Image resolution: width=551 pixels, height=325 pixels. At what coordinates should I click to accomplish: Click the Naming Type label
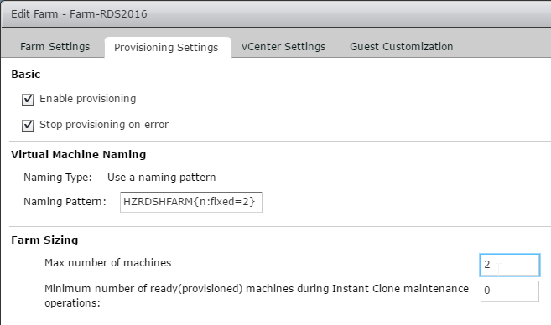(58, 178)
